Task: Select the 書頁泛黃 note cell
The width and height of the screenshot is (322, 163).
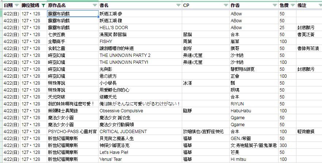Action: 309,34
